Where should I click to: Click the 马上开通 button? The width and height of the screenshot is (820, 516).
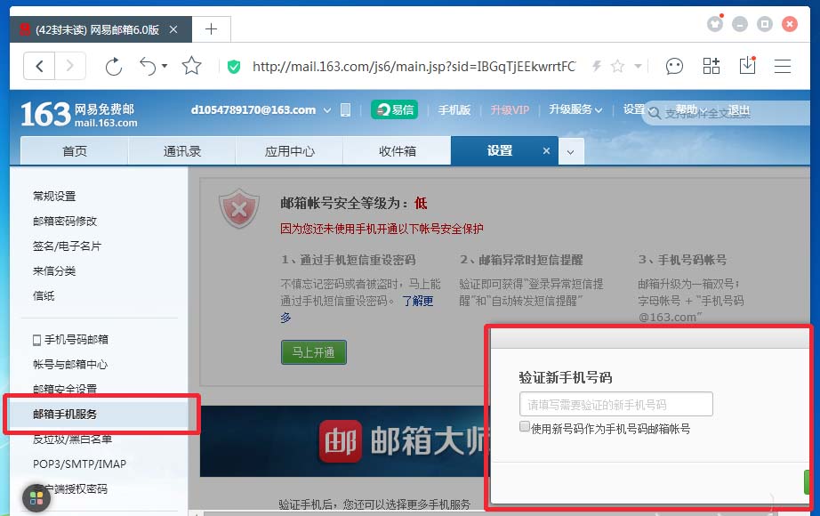[313, 352]
